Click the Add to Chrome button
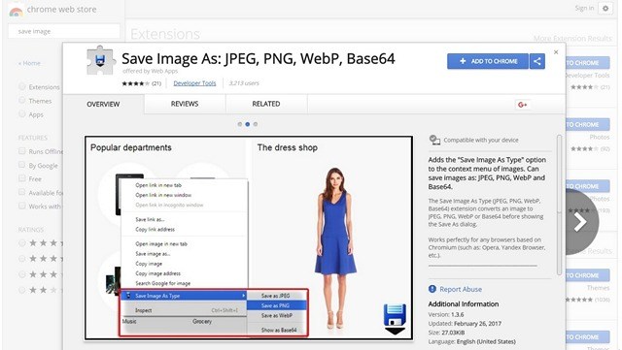The image size is (622, 350). coord(488,61)
